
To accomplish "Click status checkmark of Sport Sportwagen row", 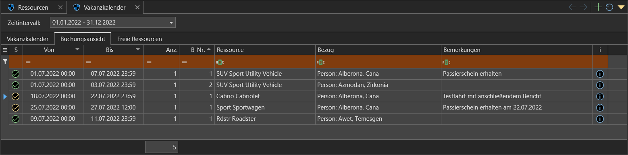I will pos(16,108).
